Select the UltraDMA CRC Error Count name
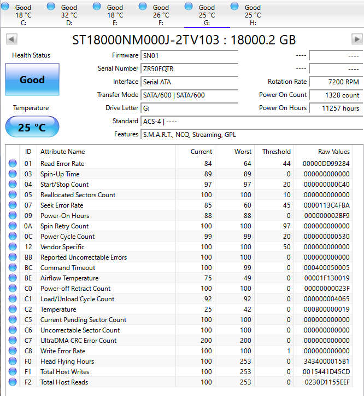Image resolution: width=364 pixels, height=396 pixels. click(x=78, y=341)
